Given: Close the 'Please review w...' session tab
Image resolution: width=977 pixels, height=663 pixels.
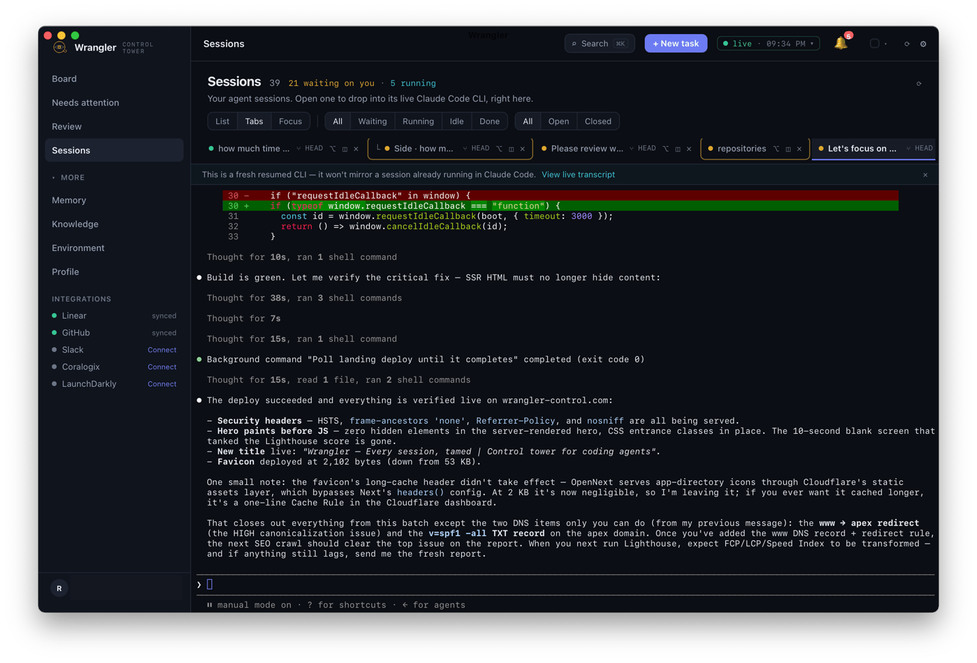Looking at the screenshot, I should pos(689,149).
